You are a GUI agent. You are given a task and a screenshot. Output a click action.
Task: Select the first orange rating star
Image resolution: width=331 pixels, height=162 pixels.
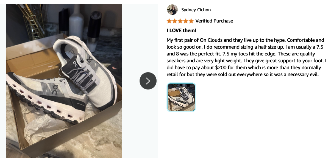click(169, 21)
